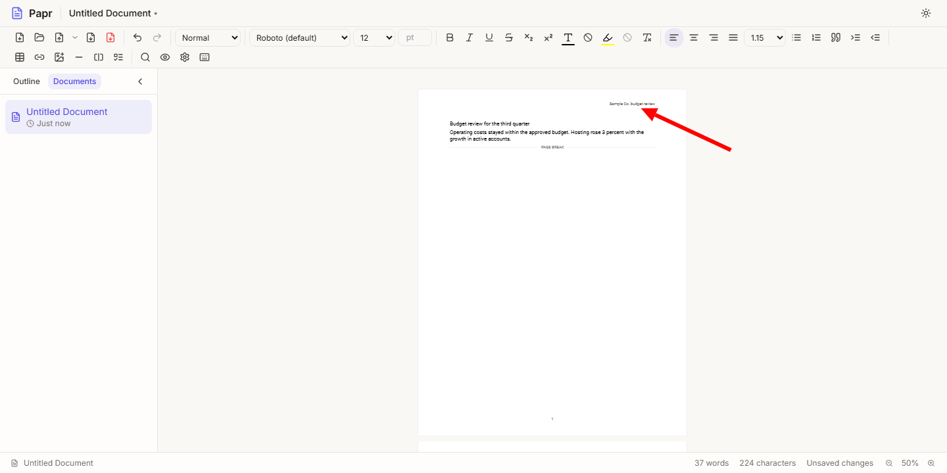Toggle subscript formatting

pos(529,37)
